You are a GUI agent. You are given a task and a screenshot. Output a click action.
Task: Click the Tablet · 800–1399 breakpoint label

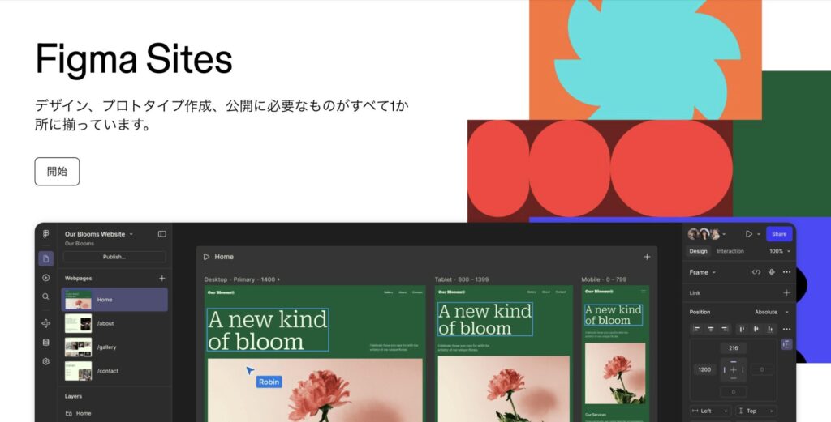[x=462, y=279]
